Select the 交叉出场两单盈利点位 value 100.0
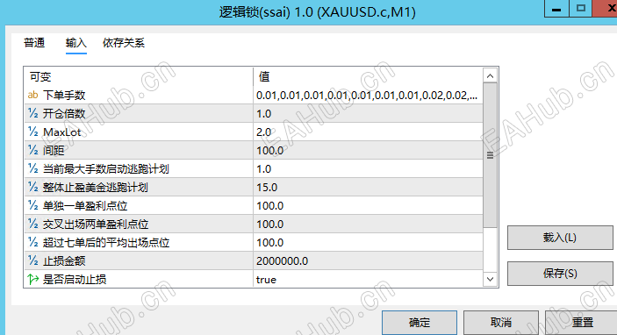 368,225
